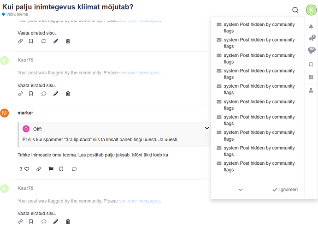Screen dimensions: 318x227
Task: Edit the last Kaur79 post with pencil
Action: (56, 221)
